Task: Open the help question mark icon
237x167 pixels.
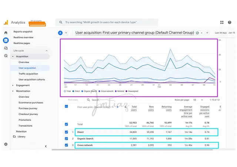Action: pyautogui.click(x=230, y=22)
